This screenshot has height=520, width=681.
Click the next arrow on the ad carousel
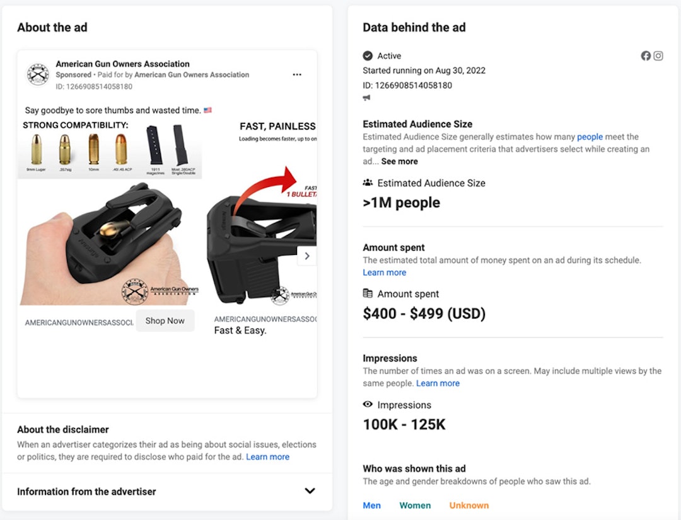point(307,256)
